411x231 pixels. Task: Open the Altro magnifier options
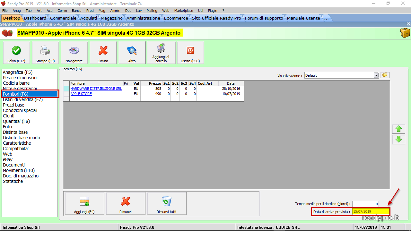pos(132,53)
